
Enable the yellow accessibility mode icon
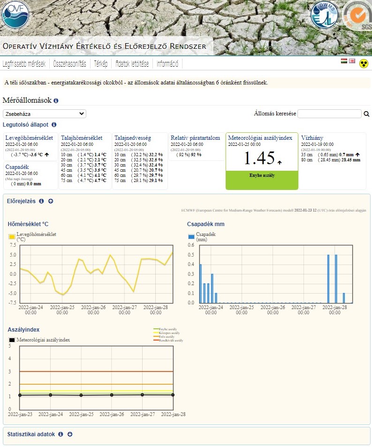(364, 63)
